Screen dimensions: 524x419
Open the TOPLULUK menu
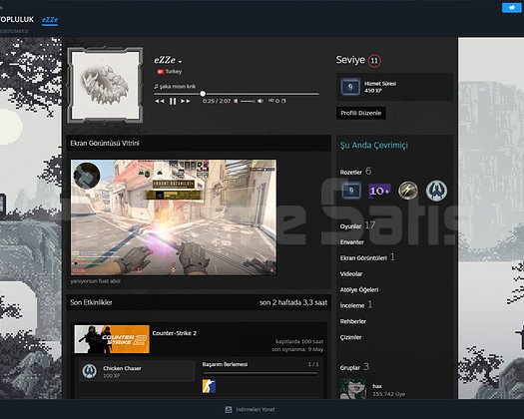pos(17,19)
